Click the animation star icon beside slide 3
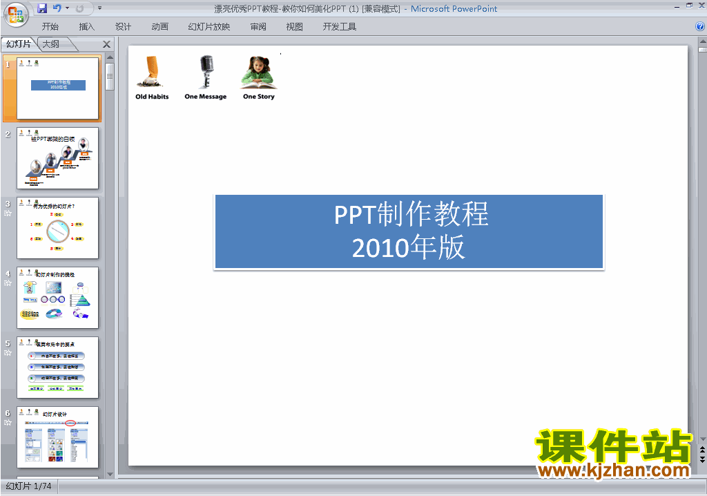The height and width of the screenshot is (496, 707). point(8,213)
